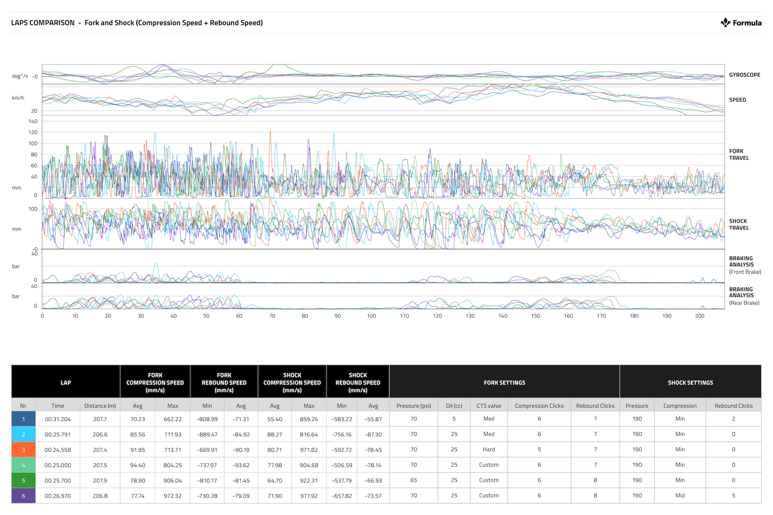Click the deg°/s axis unit label
Screen dimensions: 773x515
click(x=20, y=76)
